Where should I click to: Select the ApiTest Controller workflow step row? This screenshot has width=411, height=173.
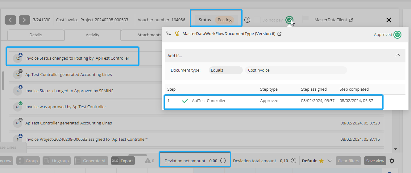(273, 101)
